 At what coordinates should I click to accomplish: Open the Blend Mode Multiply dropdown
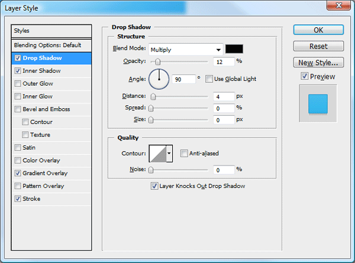click(x=186, y=50)
